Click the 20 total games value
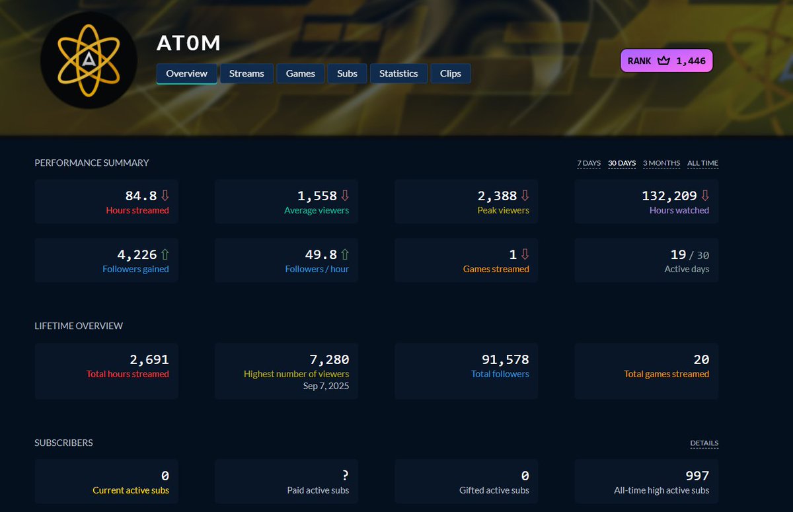The height and width of the screenshot is (512, 793). click(x=702, y=359)
